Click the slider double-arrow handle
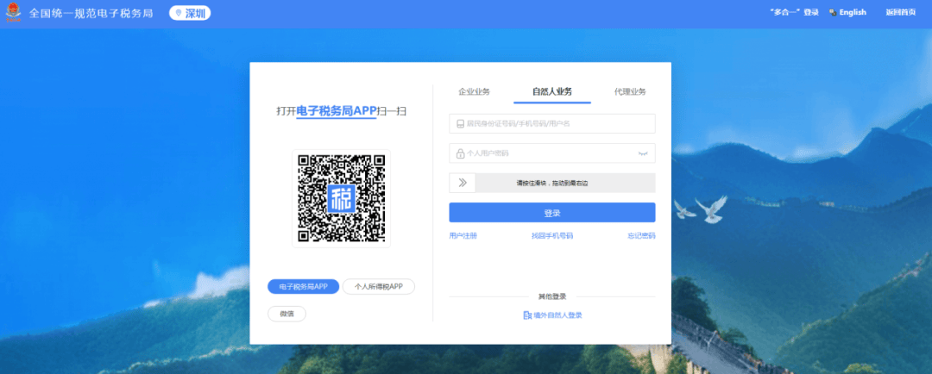 [x=463, y=183]
